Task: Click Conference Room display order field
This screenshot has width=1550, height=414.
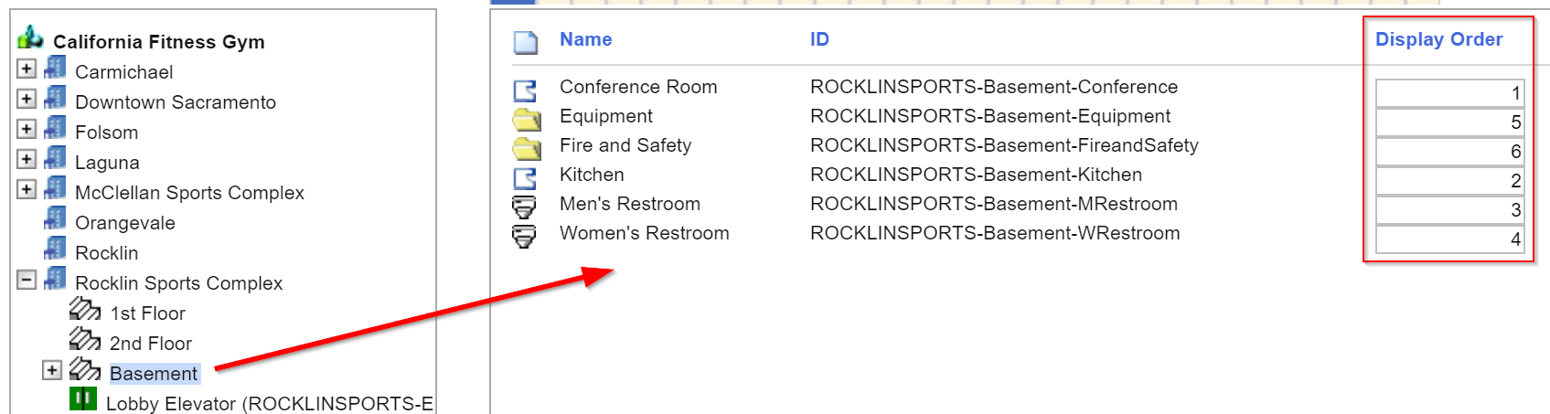Action: (1449, 92)
